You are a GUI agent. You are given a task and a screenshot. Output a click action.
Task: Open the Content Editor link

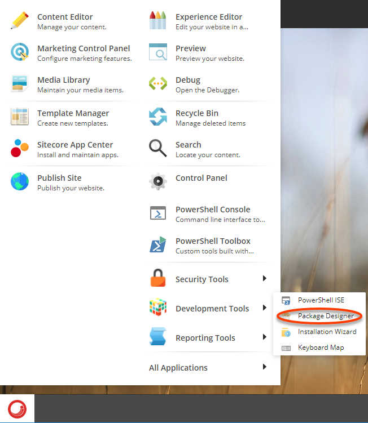click(65, 17)
